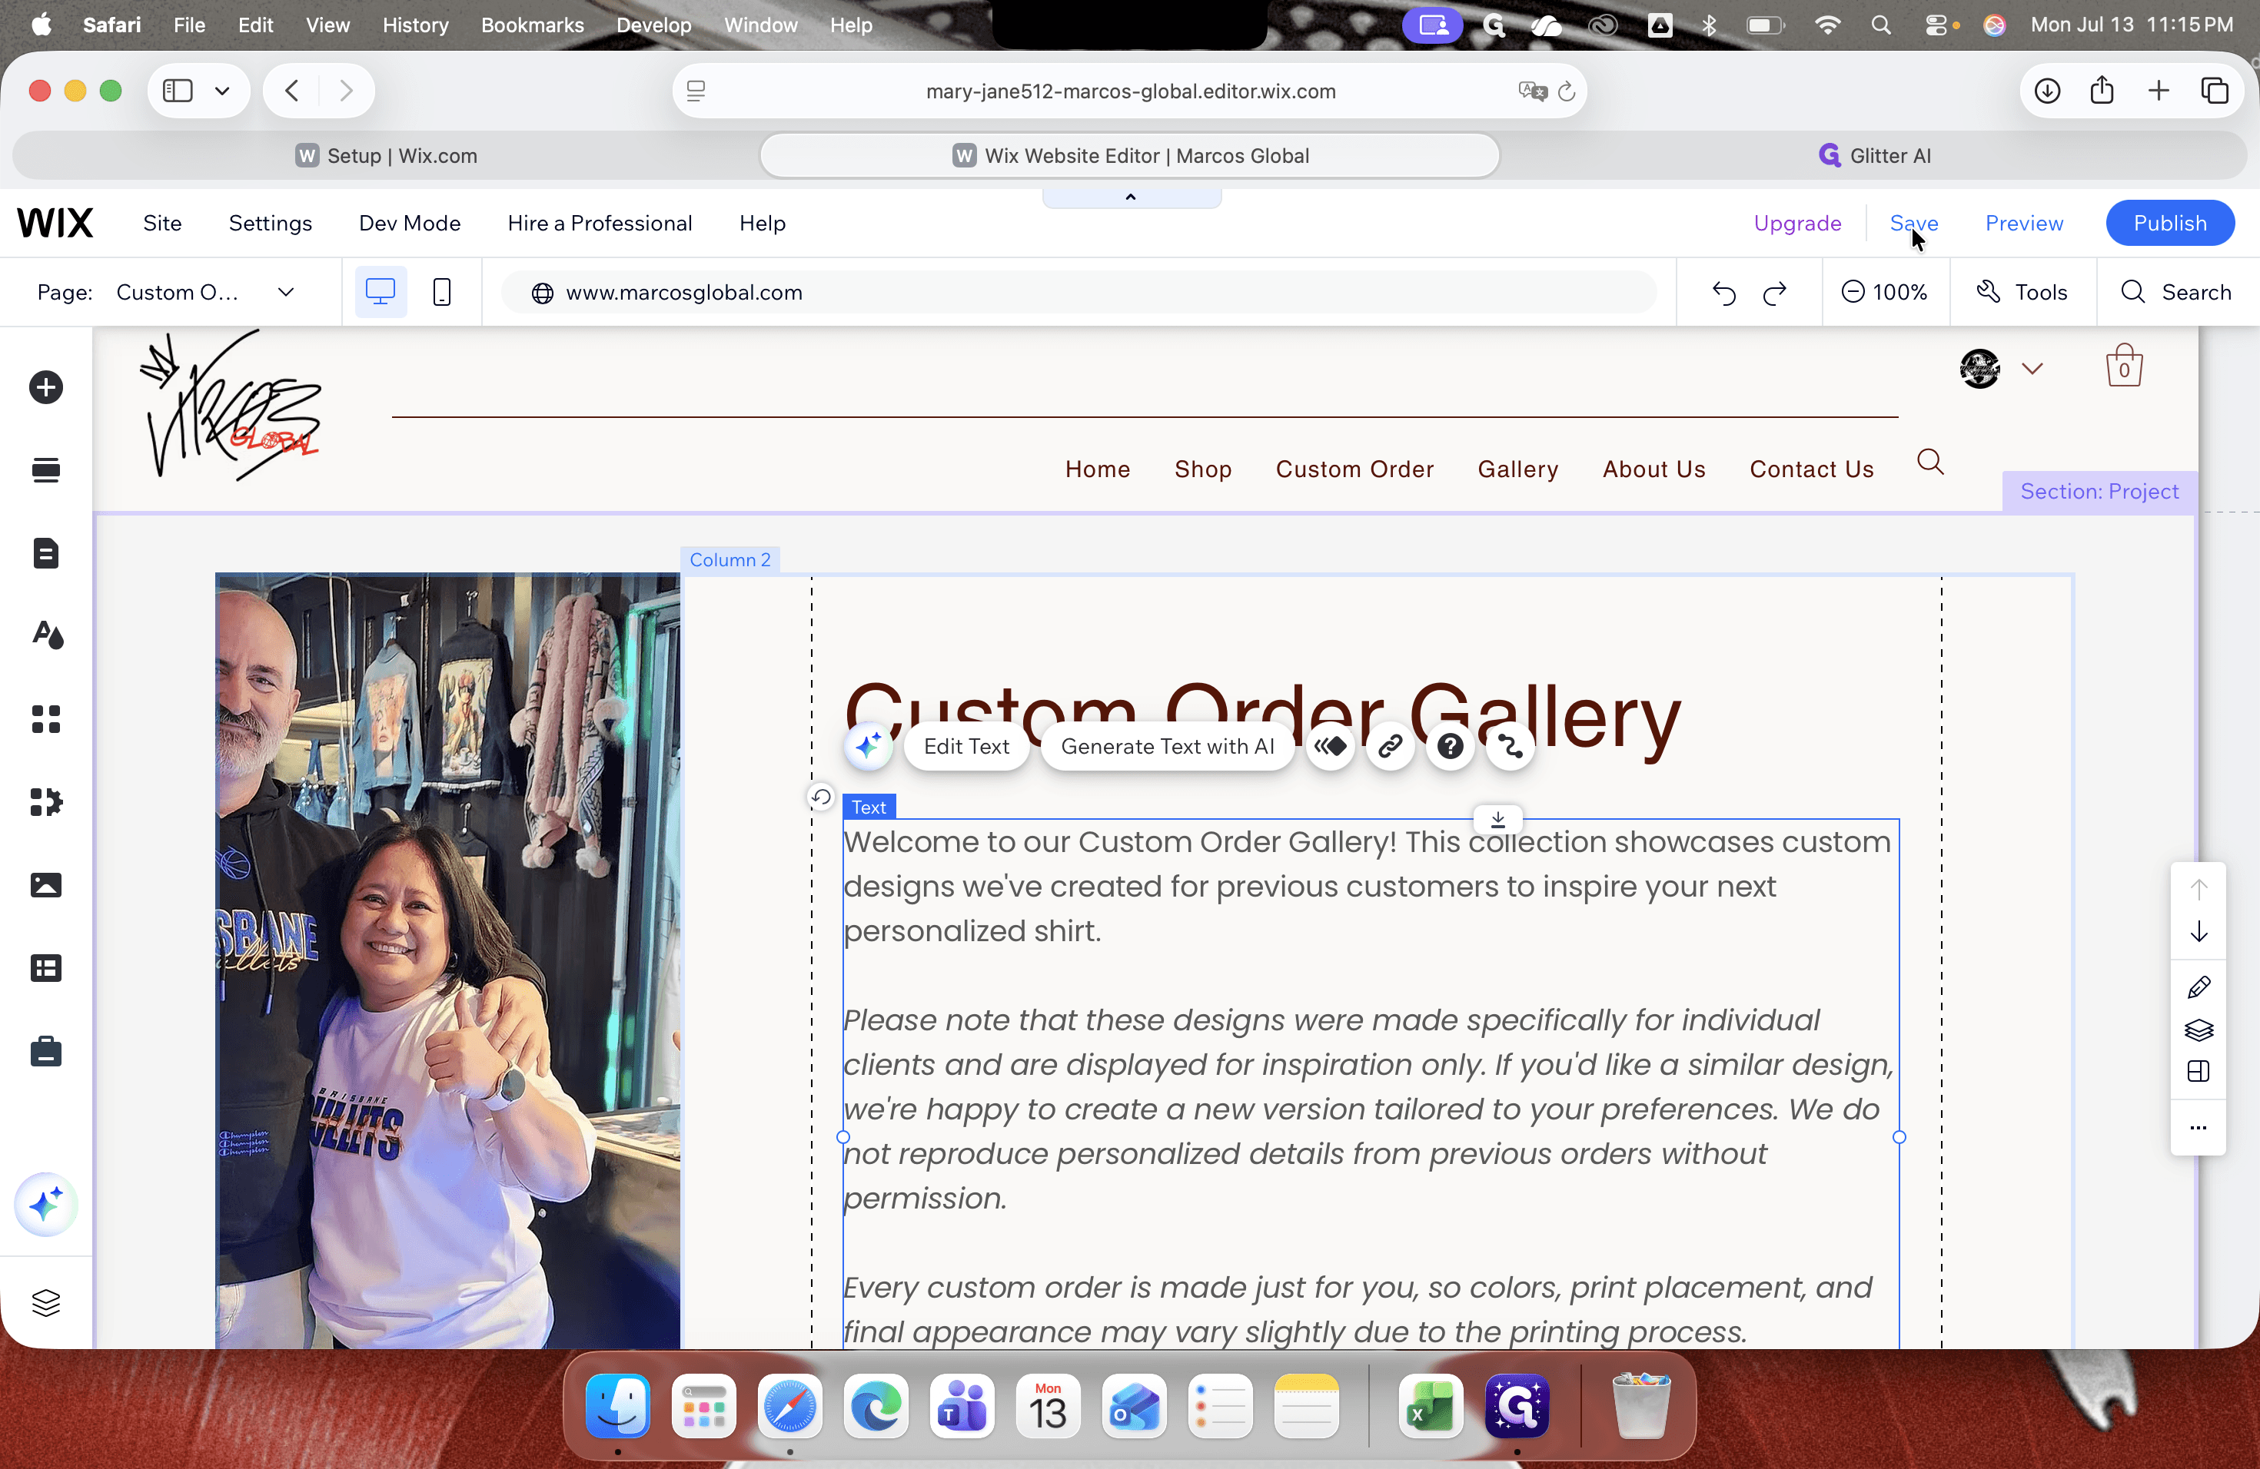Viewport: 2260px width, 1469px height.
Task: Click the move section down arrow
Action: click(2199, 932)
